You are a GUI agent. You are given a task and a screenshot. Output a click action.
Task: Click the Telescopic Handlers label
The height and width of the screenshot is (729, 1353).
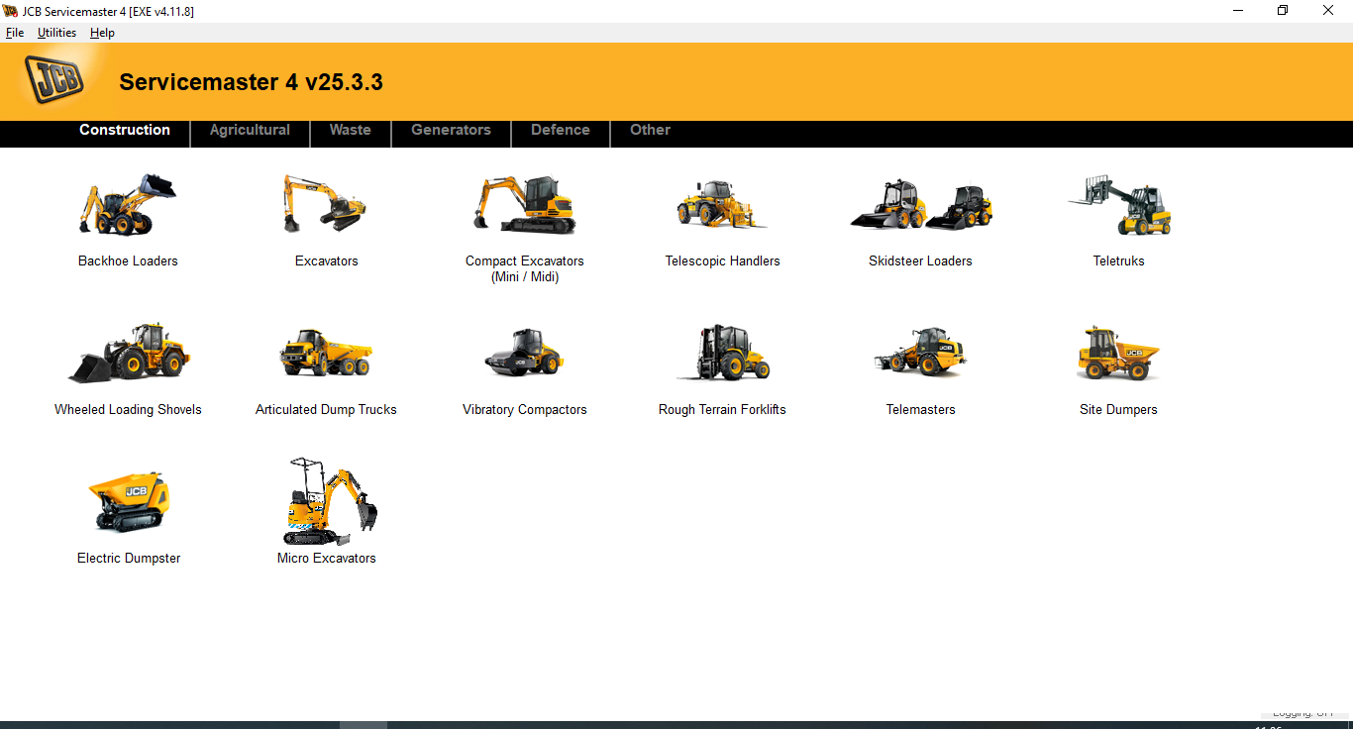click(x=722, y=261)
